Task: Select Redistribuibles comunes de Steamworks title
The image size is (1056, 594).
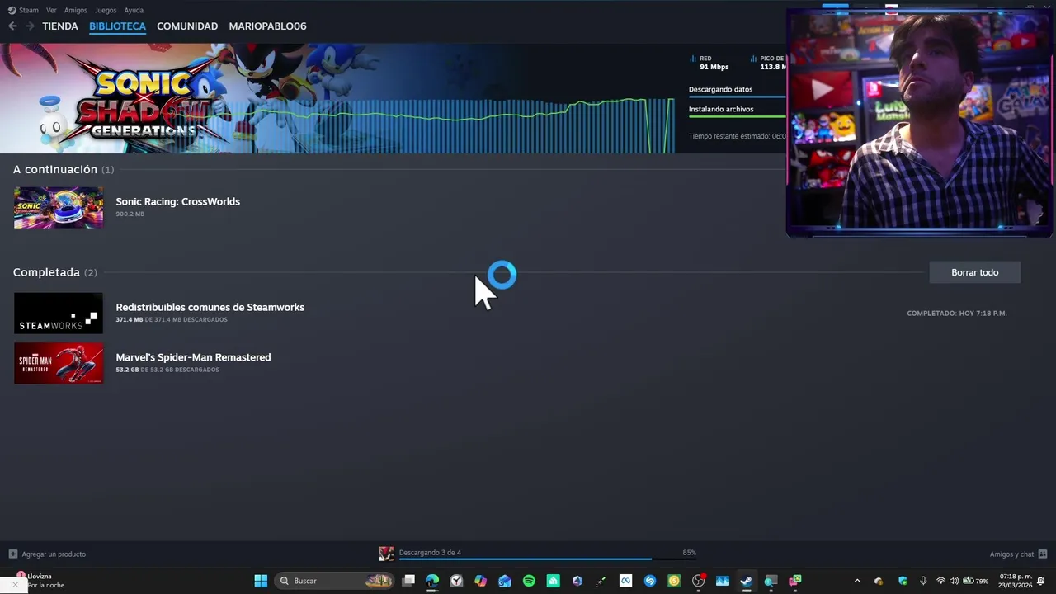Action: 210,307
